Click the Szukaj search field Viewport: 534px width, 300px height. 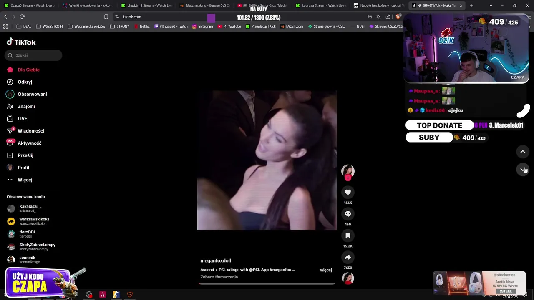click(x=34, y=55)
